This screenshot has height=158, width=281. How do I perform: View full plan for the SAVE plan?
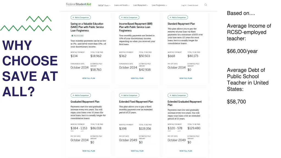click(89, 78)
